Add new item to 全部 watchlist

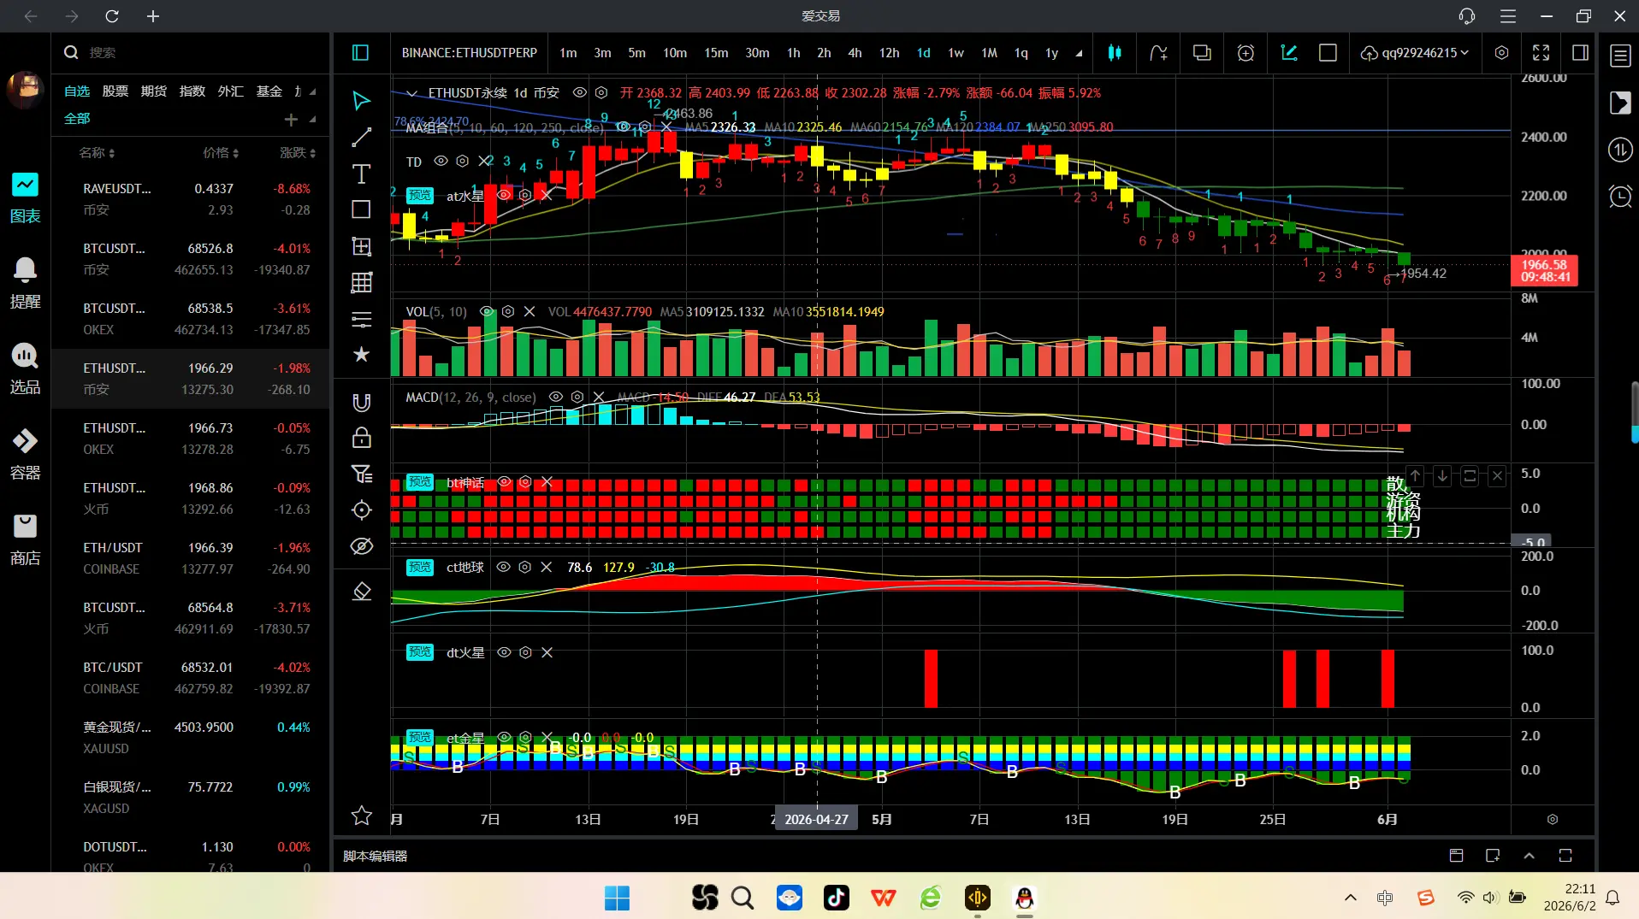coord(291,120)
